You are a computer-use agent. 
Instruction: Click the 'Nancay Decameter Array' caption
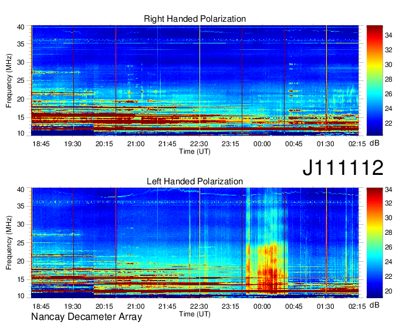tap(86, 317)
